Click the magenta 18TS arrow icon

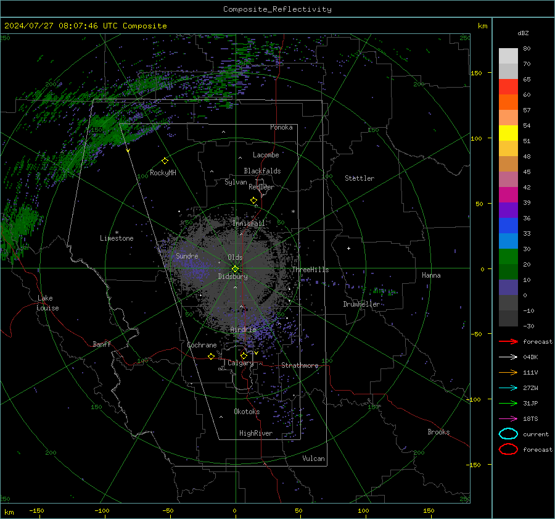(x=508, y=419)
